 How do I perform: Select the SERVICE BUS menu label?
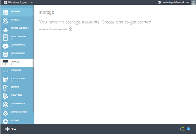(16, 95)
